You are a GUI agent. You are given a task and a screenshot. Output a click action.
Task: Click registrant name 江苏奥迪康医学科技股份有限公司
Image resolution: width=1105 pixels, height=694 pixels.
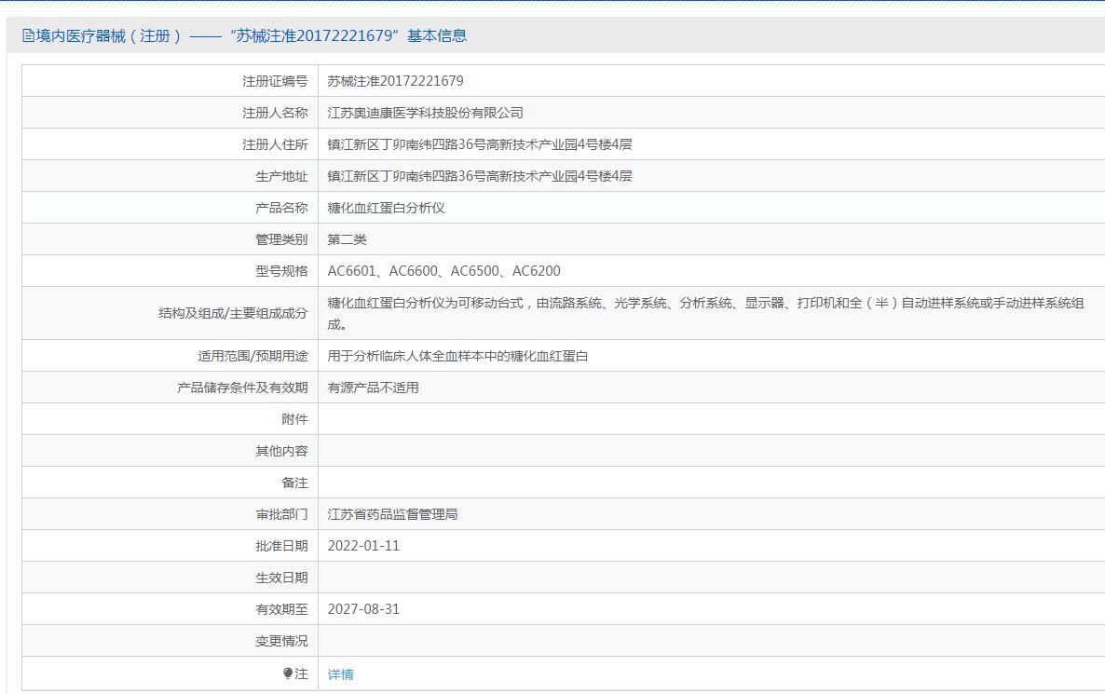click(425, 113)
